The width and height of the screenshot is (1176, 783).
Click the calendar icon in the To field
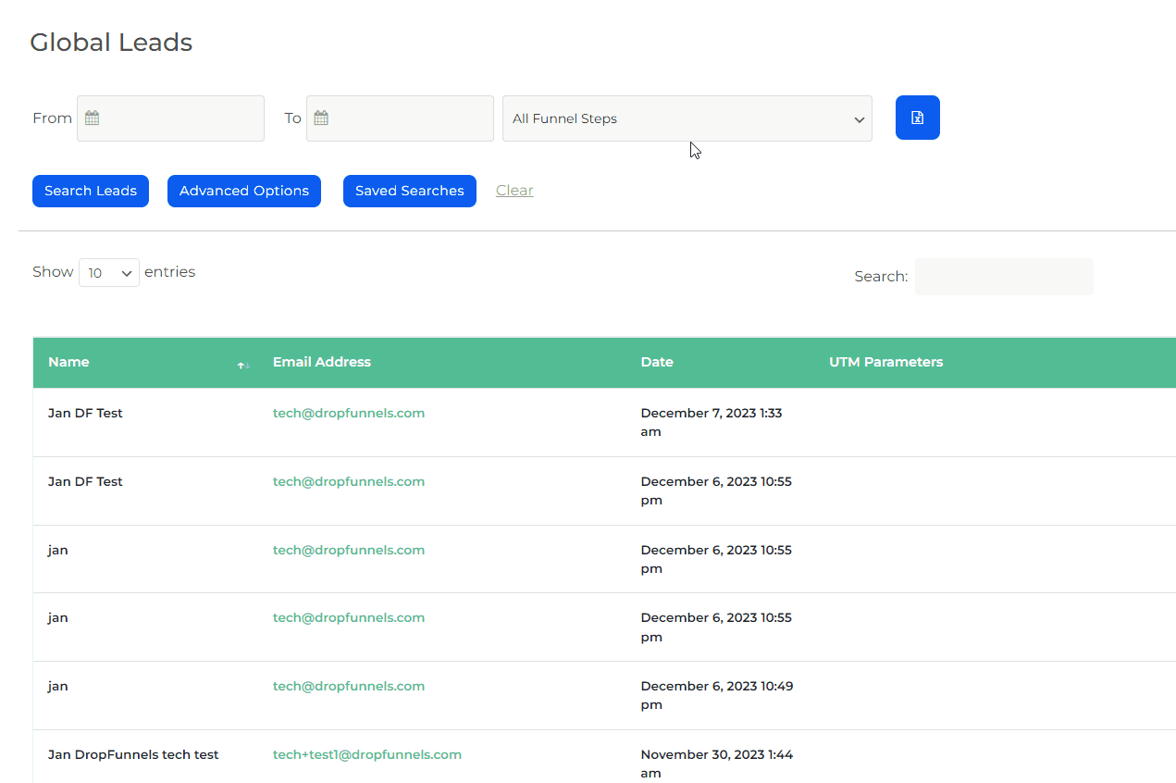[x=321, y=118]
